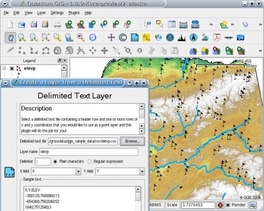Close the Legend panel
264x211 pixels.
point(65,60)
